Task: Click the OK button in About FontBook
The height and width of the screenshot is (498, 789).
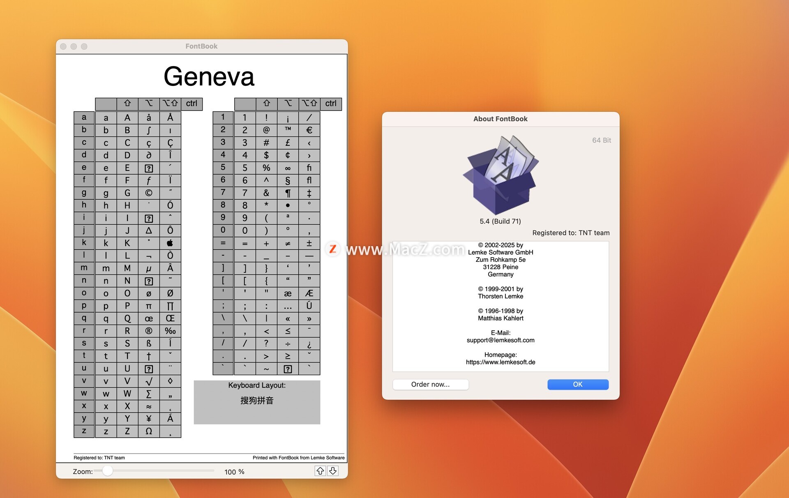Action: (578, 384)
